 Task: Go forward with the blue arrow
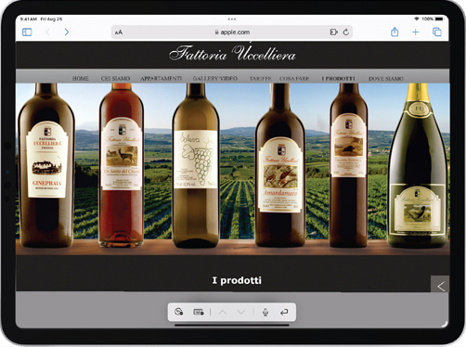(67, 32)
